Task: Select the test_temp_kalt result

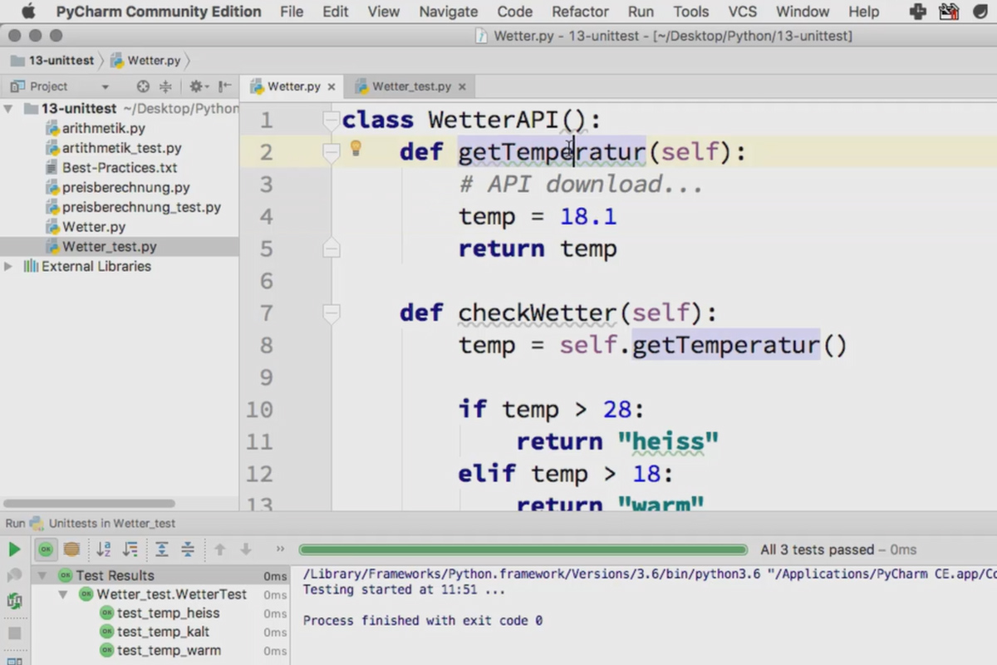Action: 163,632
